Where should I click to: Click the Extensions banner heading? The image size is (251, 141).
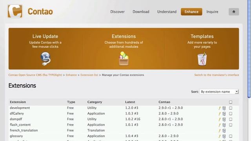click(x=124, y=36)
